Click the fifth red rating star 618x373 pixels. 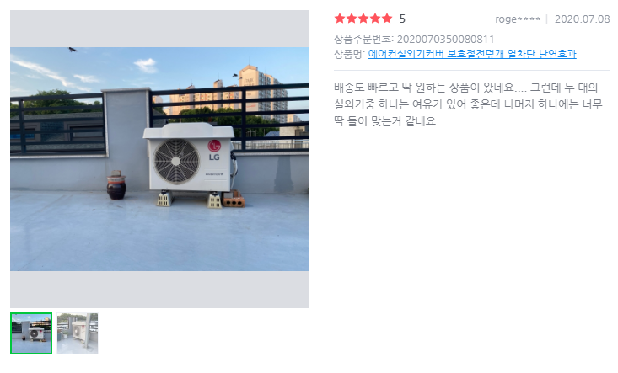pos(387,18)
